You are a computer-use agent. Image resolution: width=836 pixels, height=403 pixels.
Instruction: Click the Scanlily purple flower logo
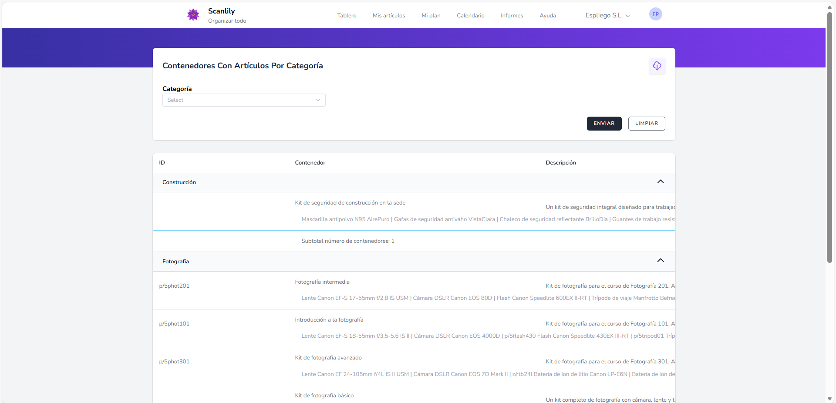click(x=193, y=15)
